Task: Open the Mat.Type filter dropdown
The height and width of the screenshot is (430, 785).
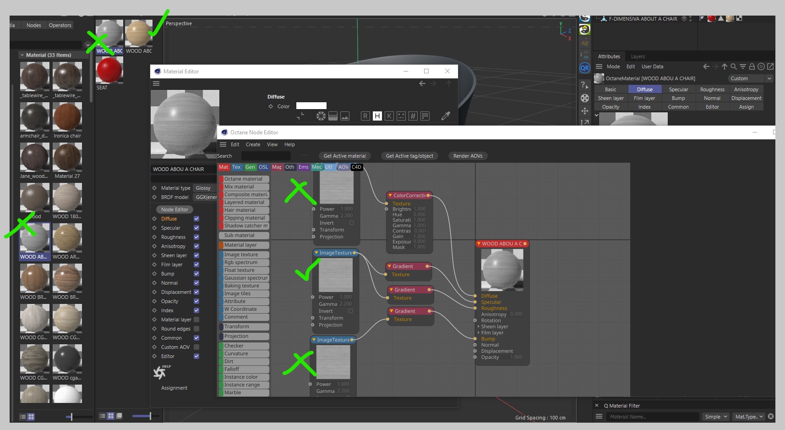Action: 749,417
